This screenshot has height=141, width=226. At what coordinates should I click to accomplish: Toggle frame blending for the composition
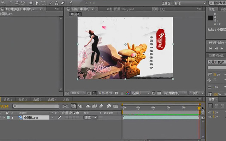coord(94,106)
